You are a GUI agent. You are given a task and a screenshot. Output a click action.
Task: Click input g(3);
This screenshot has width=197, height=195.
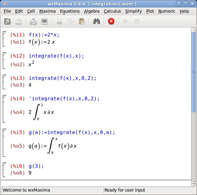point(36,166)
